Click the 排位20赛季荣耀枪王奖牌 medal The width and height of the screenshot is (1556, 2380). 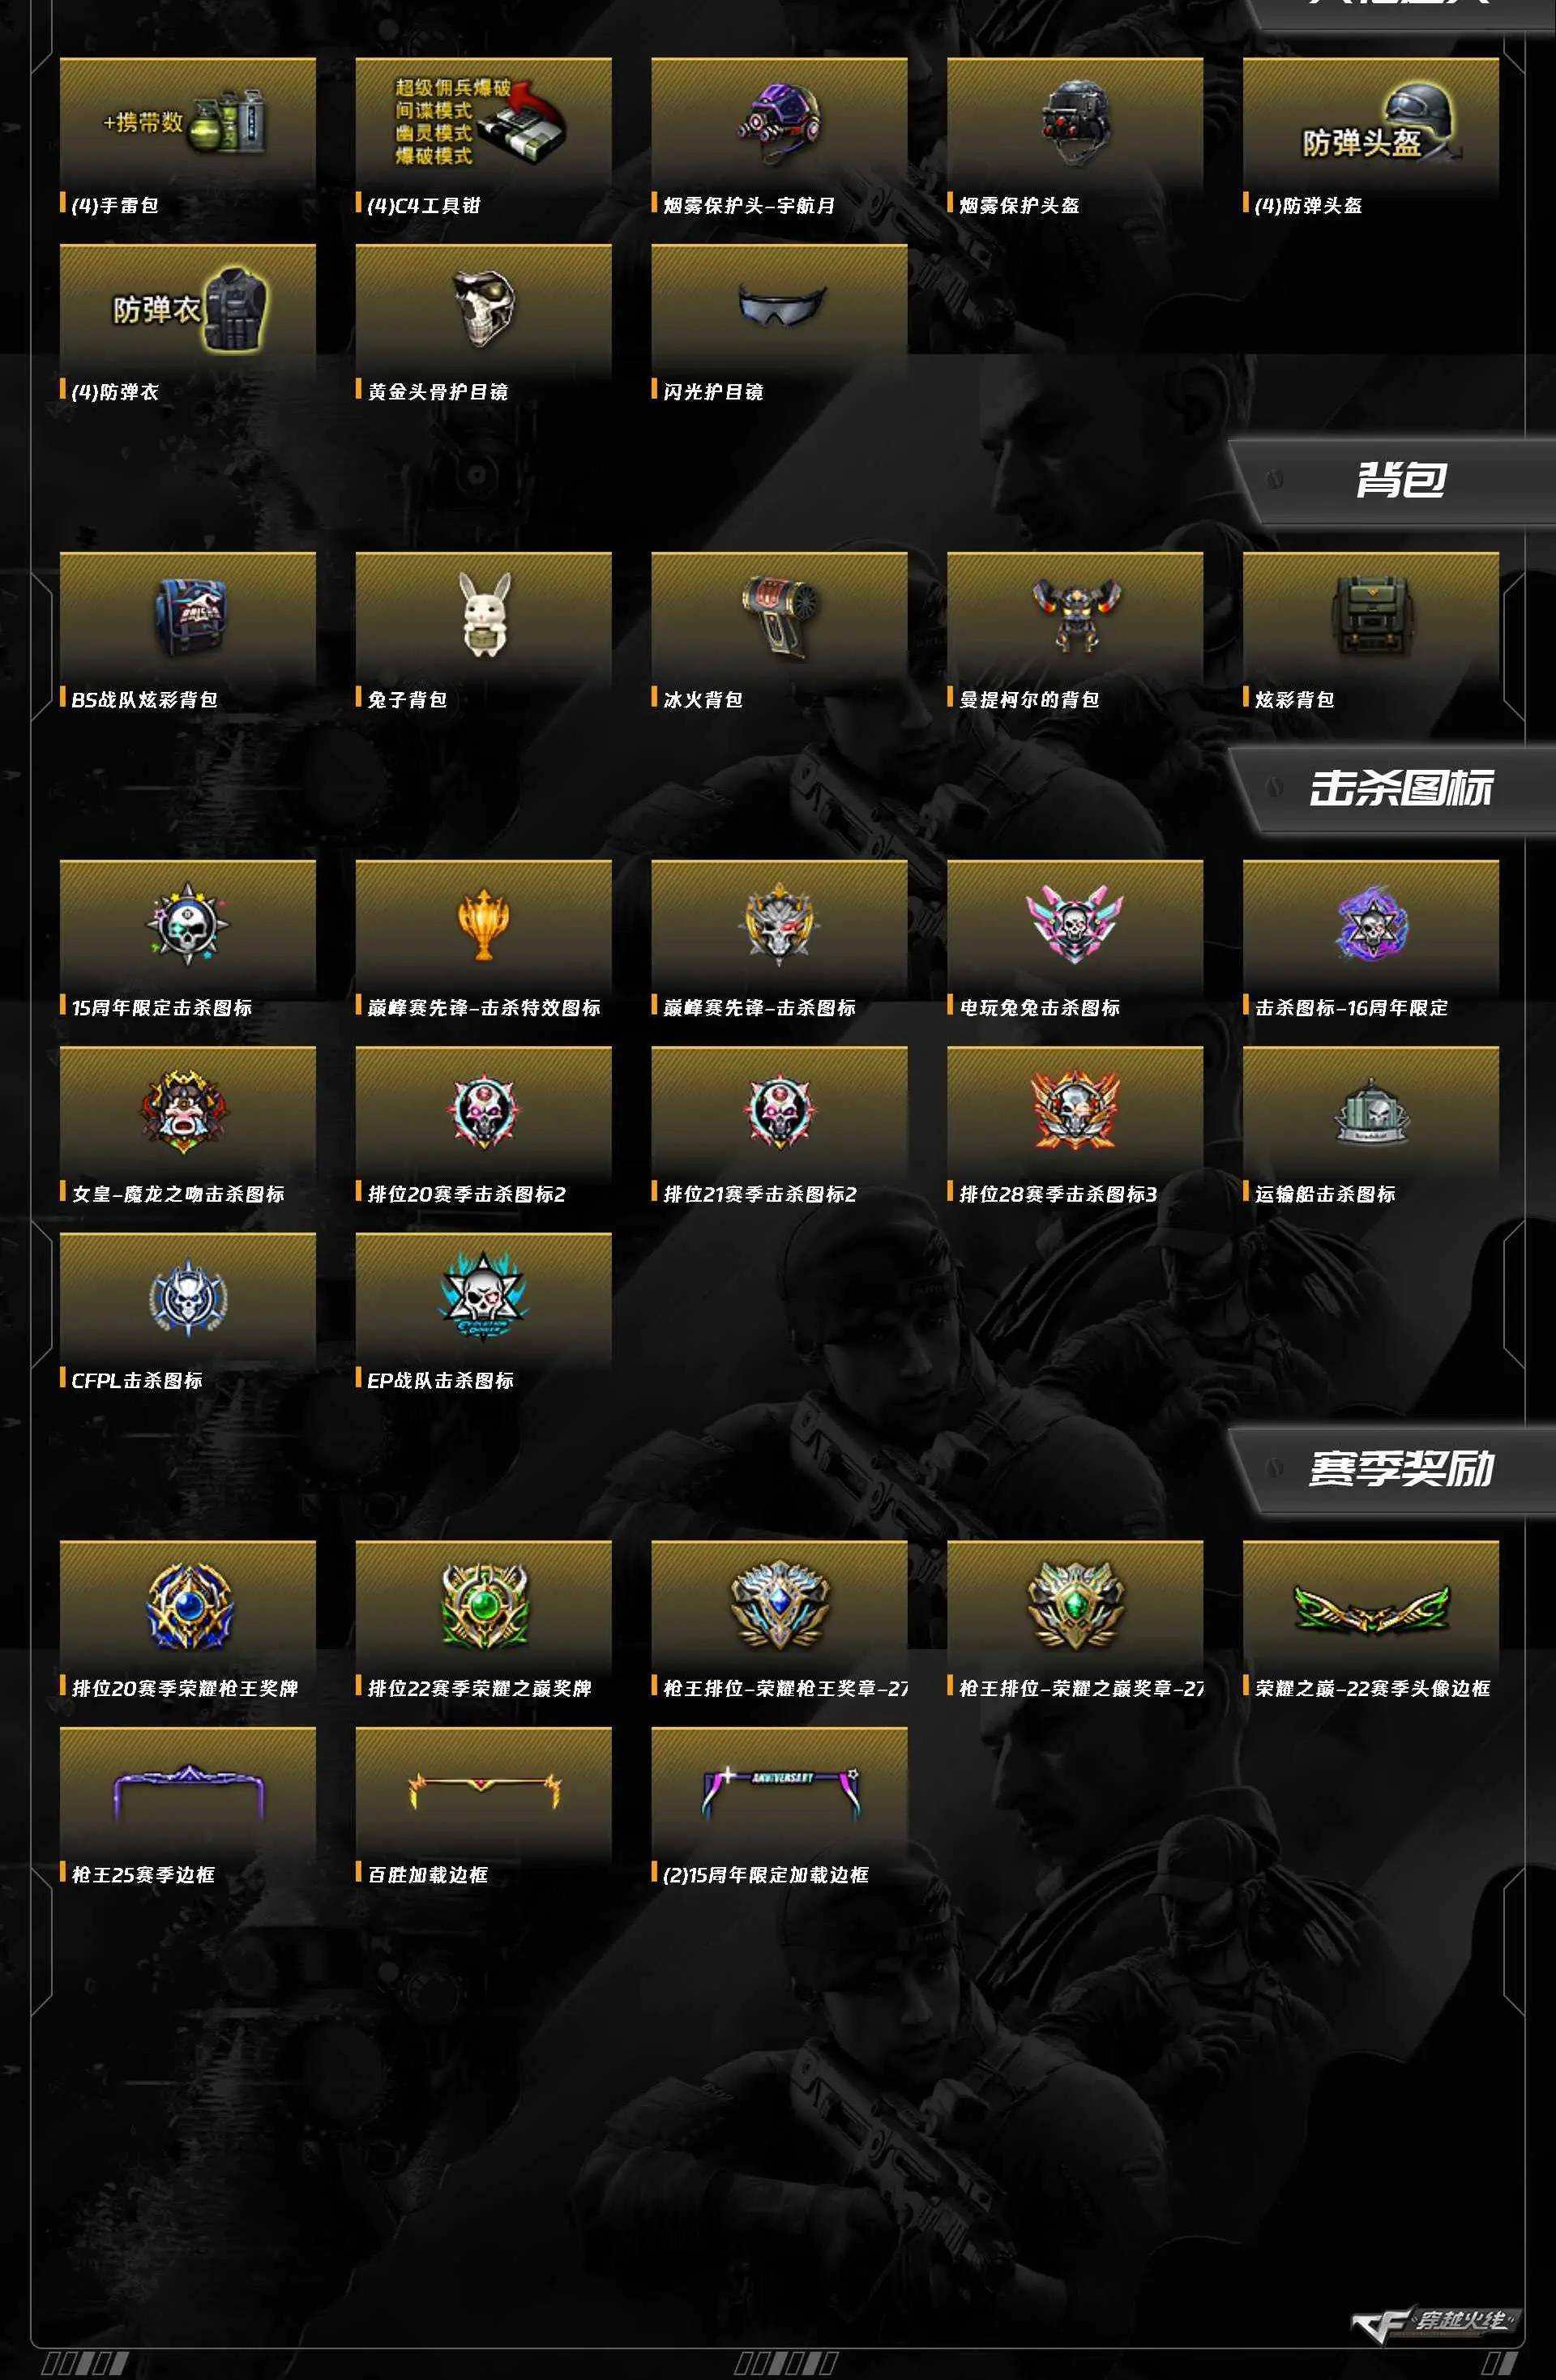tap(187, 1606)
